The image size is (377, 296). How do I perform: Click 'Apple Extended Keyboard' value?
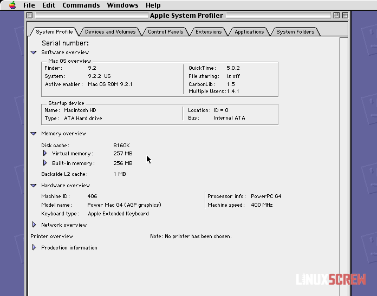pyautogui.click(x=118, y=214)
